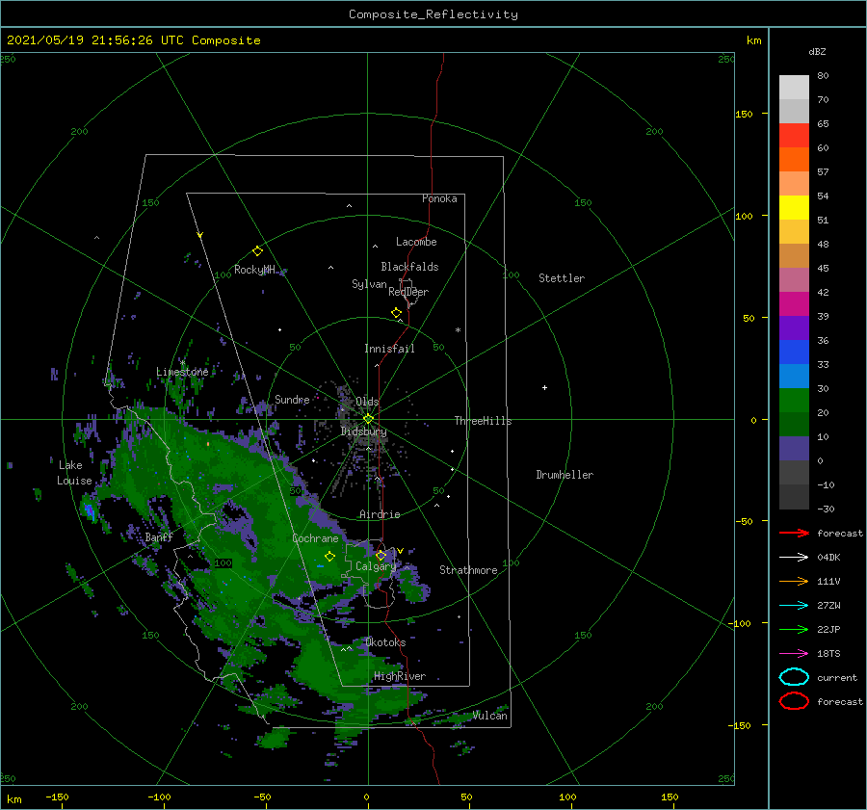Click the Okotoks city label

[385, 642]
